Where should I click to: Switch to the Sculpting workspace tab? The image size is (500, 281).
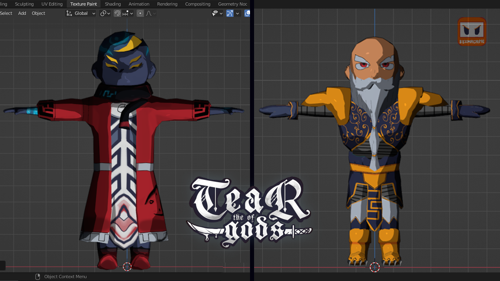click(x=24, y=4)
